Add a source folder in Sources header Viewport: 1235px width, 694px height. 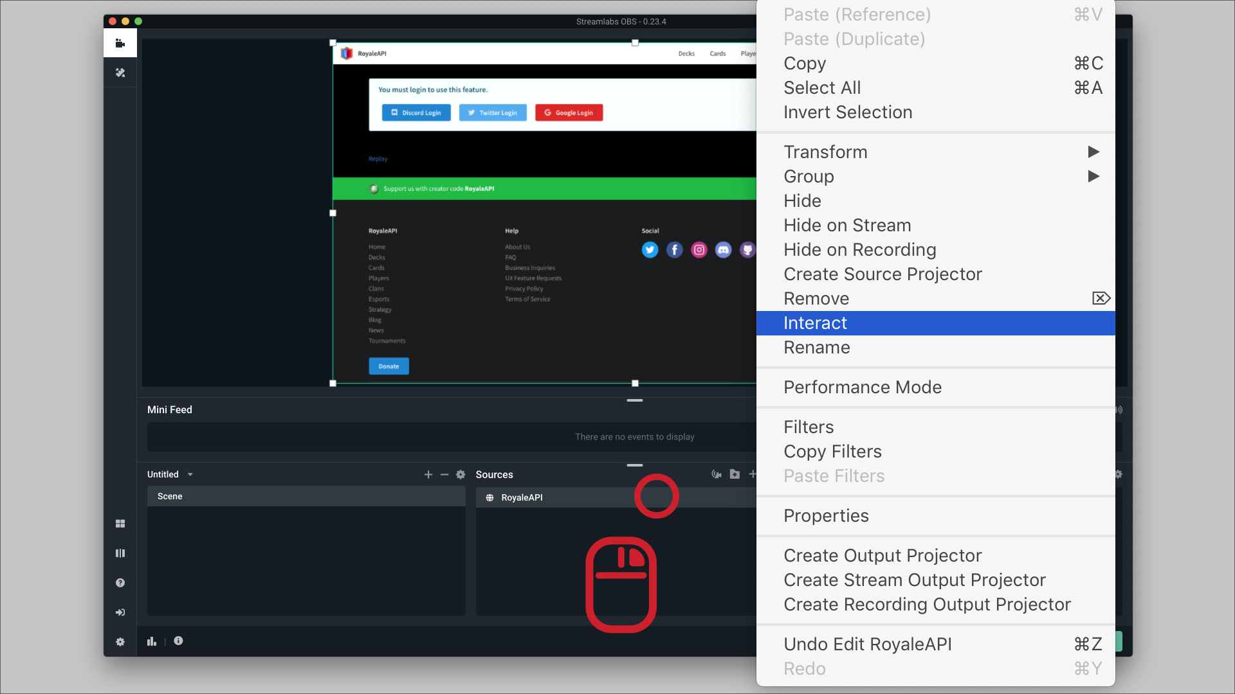[735, 474]
